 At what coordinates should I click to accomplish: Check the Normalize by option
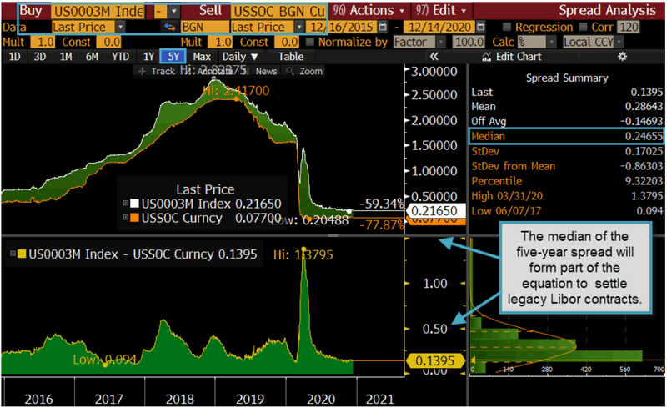tap(311, 42)
